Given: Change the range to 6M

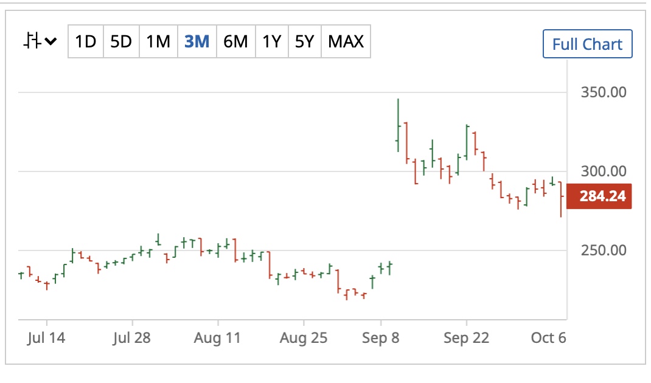Looking at the screenshot, I should point(235,41).
